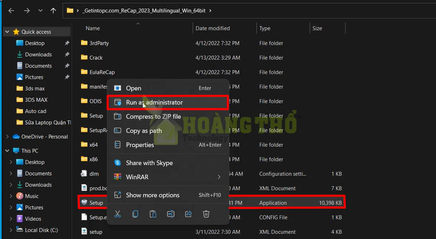436x239 pixels.
Task: Sort by Type column header
Action: [x=265, y=28]
